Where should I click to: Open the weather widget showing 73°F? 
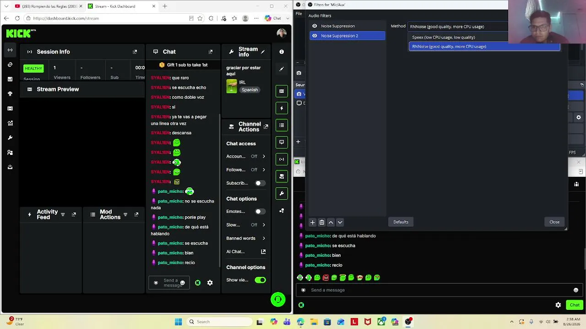[x=15, y=321]
